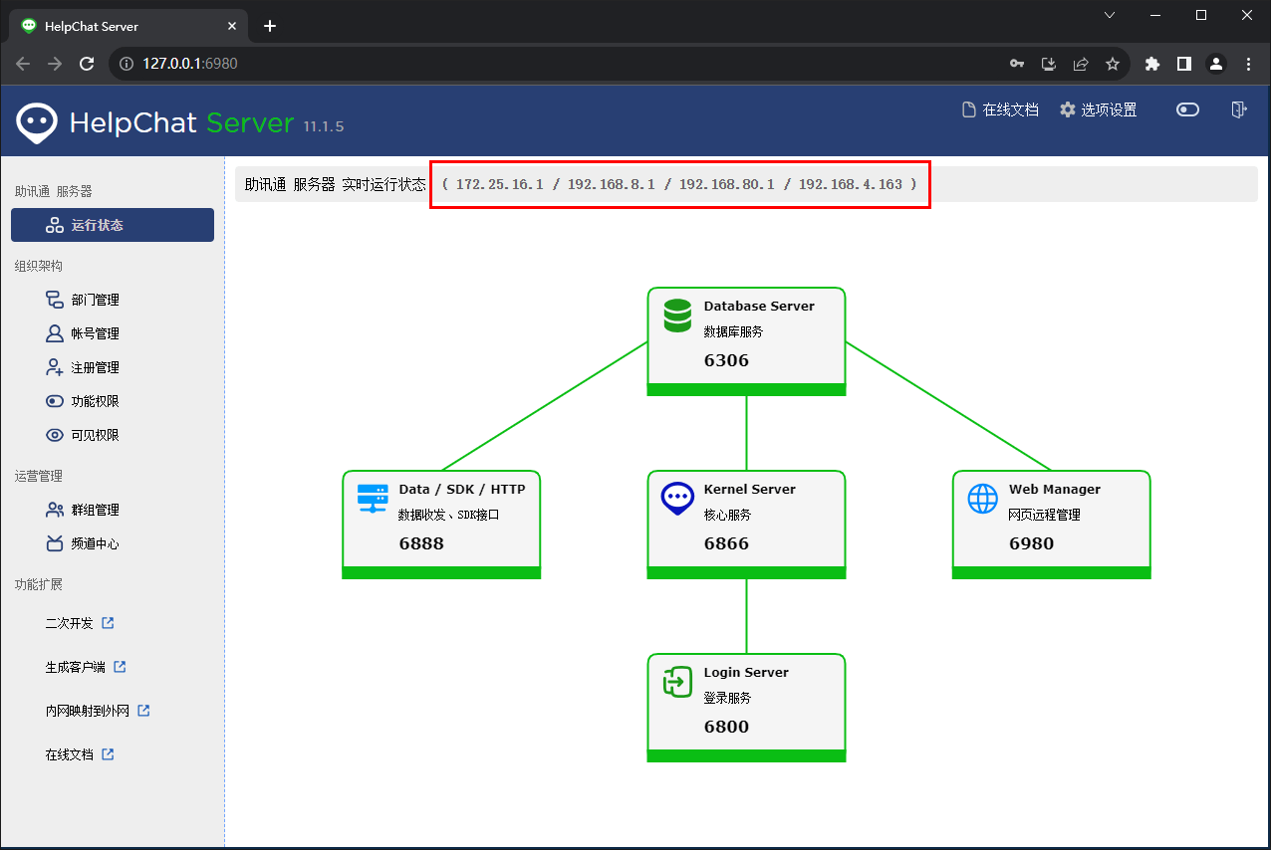Open the Chrome three-dot menu
The image size is (1271, 850).
[x=1248, y=64]
